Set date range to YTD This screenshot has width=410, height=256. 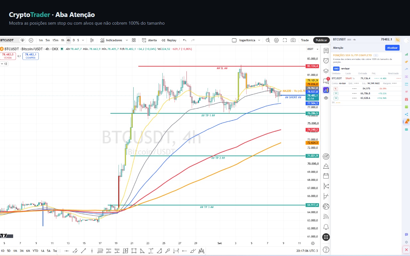[35, 251]
